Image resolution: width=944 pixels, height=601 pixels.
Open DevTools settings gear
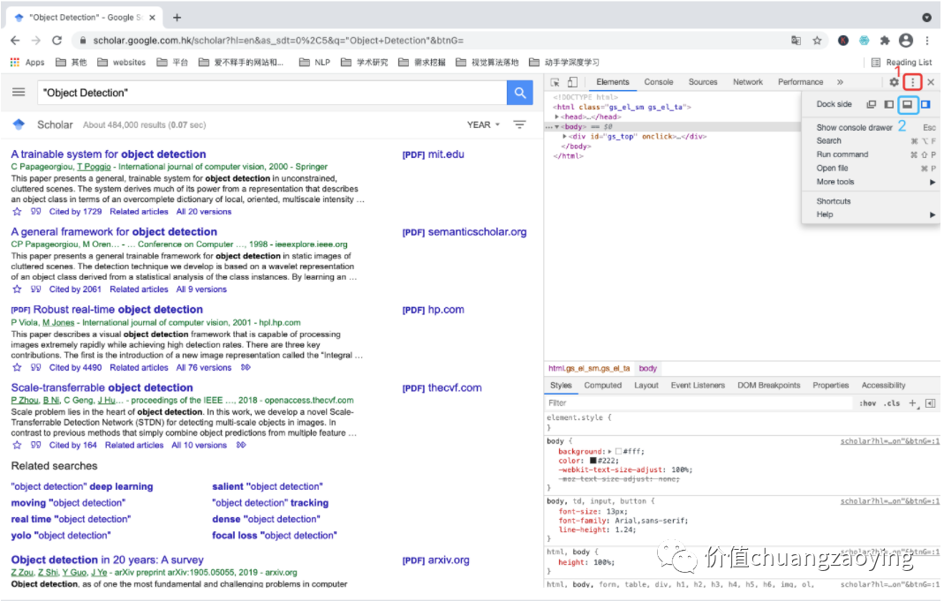894,82
